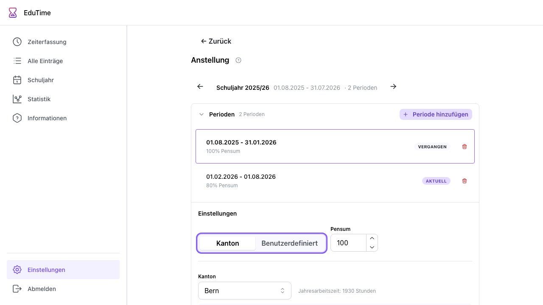Open Einstellungen in sidebar
The image size is (543, 305).
click(63, 270)
